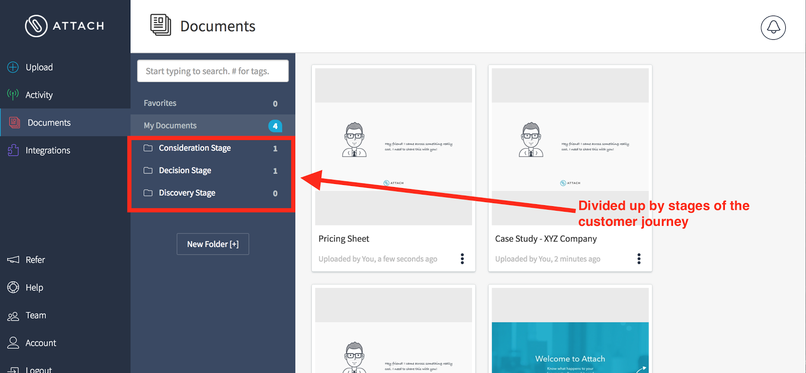
Task: Click the Discovery Stage folder icon
Action: click(x=148, y=193)
